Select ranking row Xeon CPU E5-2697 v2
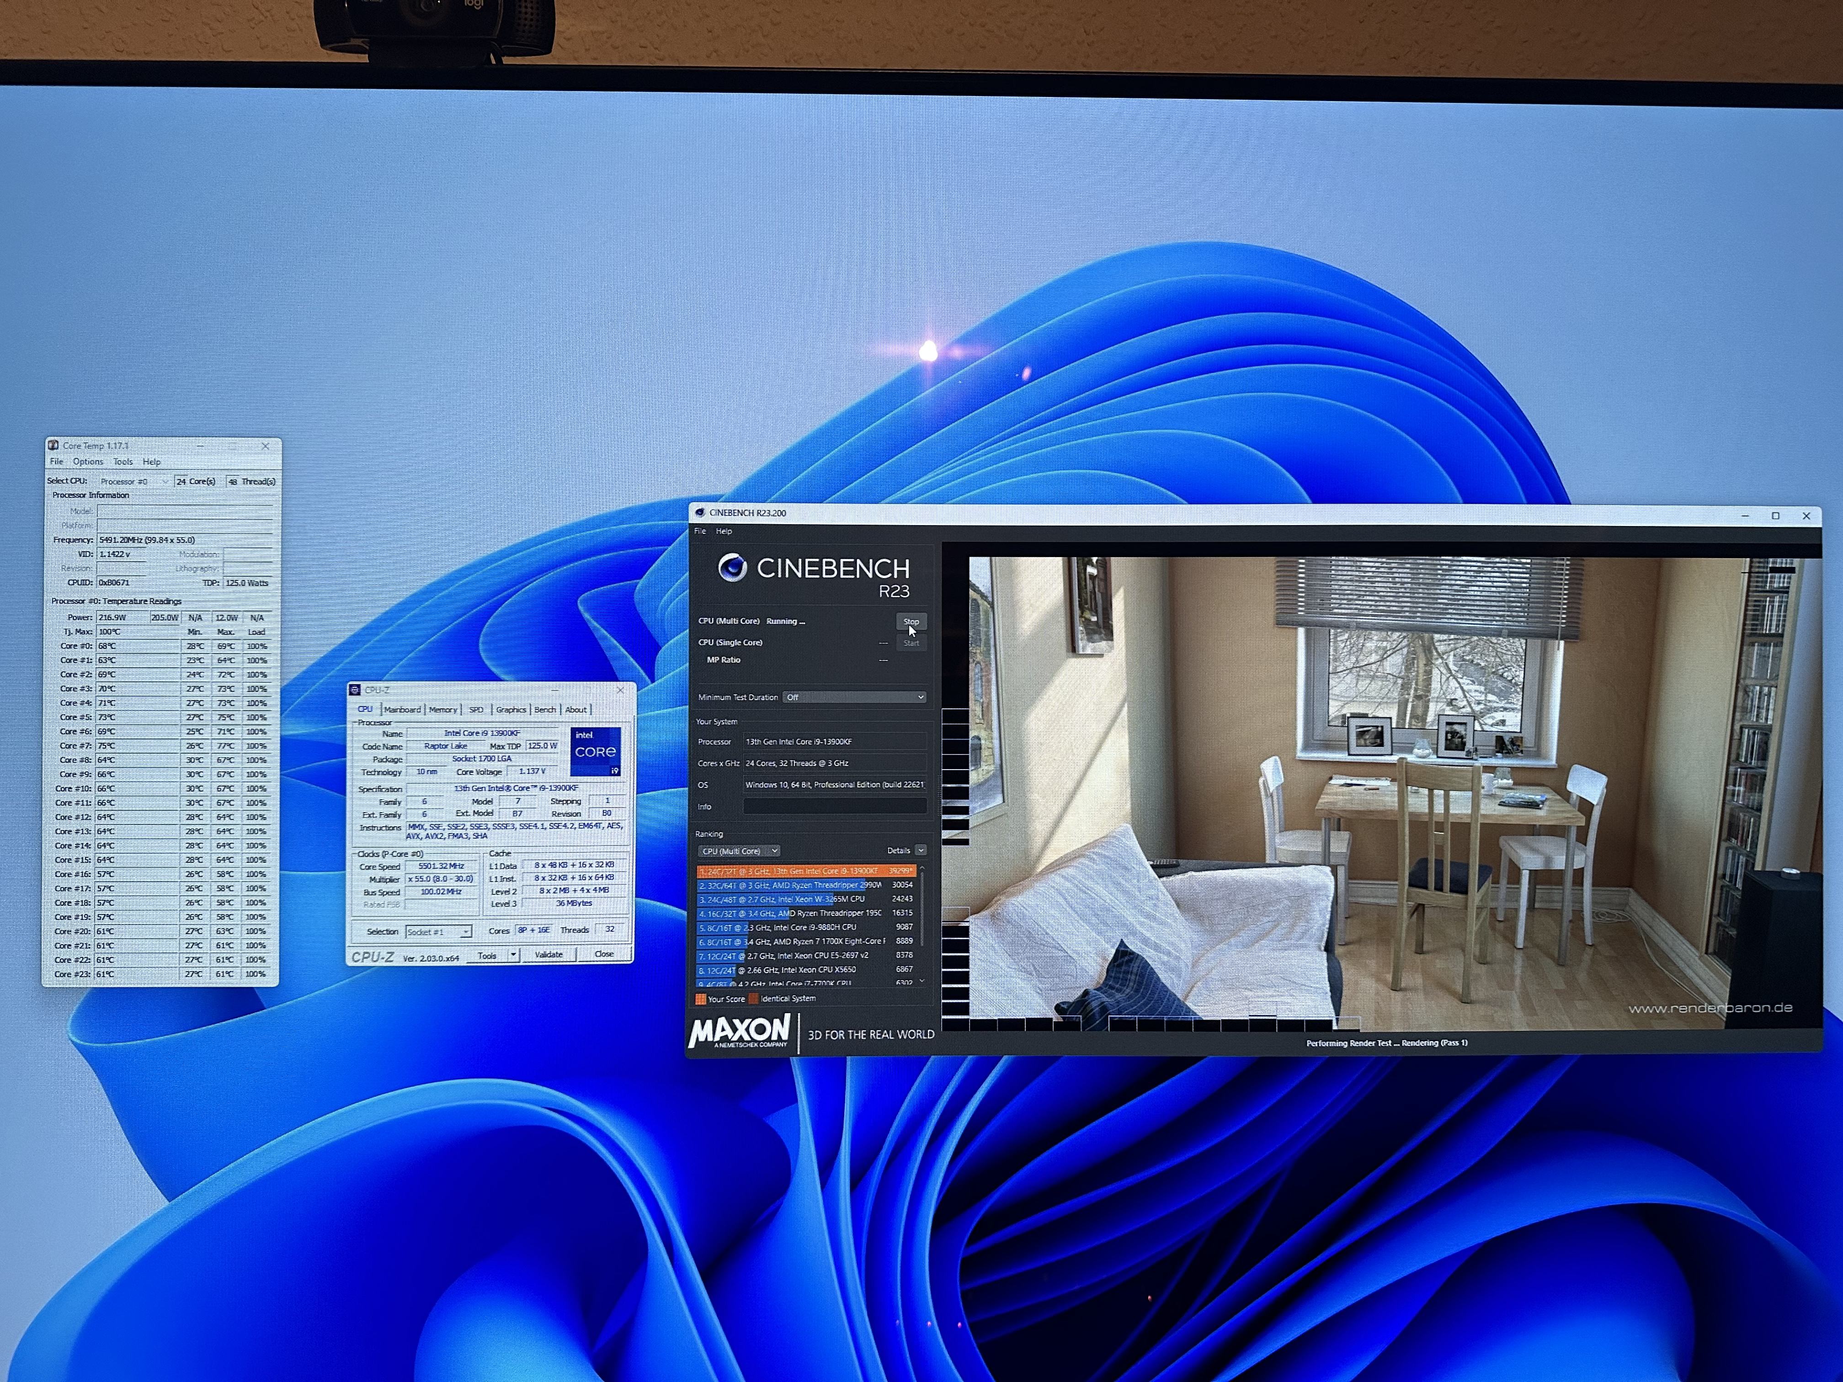Screen dimensions: 1843x1382 (x=806, y=956)
